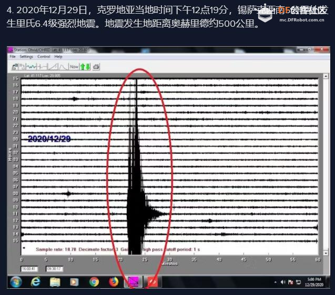The width and height of the screenshot is (335, 295).
Task: Launch Internet Explorer from taskbar
Action: (35, 282)
